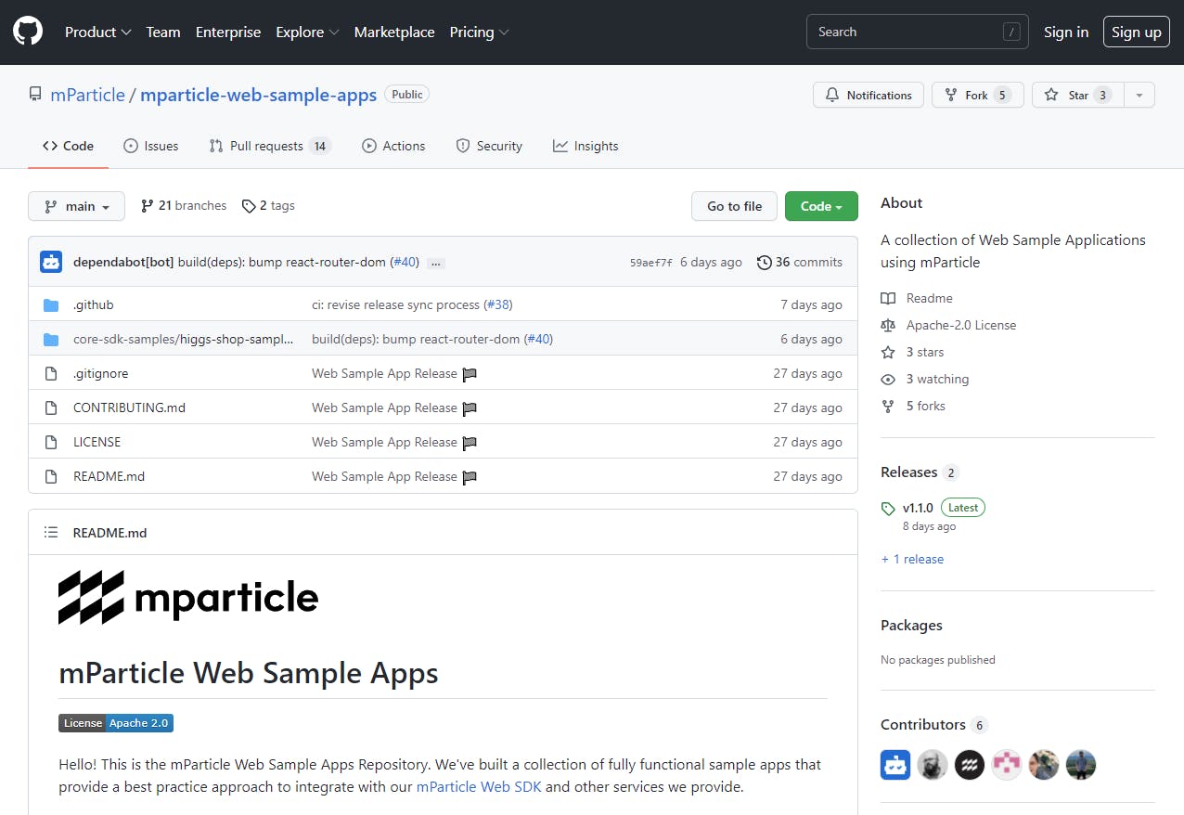Image resolution: width=1184 pixels, height=815 pixels.
Task: Open the + 1 release link
Action: pyautogui.click(x=912, y=559)
